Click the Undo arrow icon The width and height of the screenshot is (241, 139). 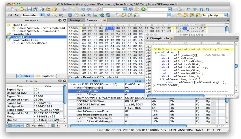click(83, 9)
